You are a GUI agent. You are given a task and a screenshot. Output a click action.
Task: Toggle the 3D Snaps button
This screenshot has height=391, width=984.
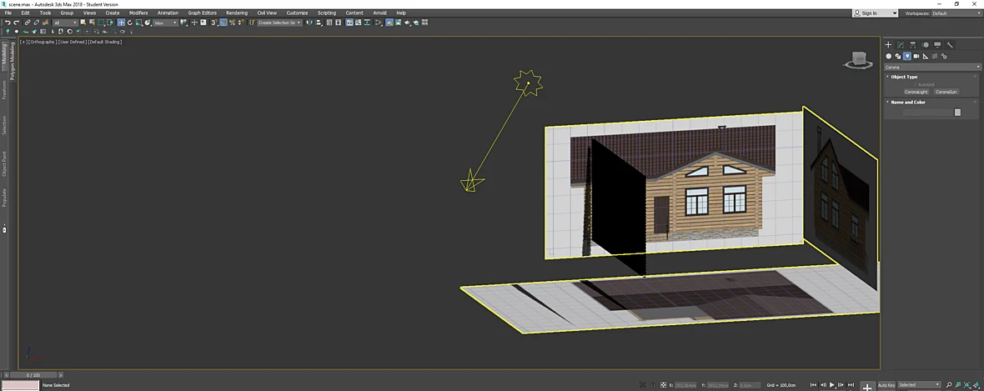pyautogui.click(x=214, y=23)
